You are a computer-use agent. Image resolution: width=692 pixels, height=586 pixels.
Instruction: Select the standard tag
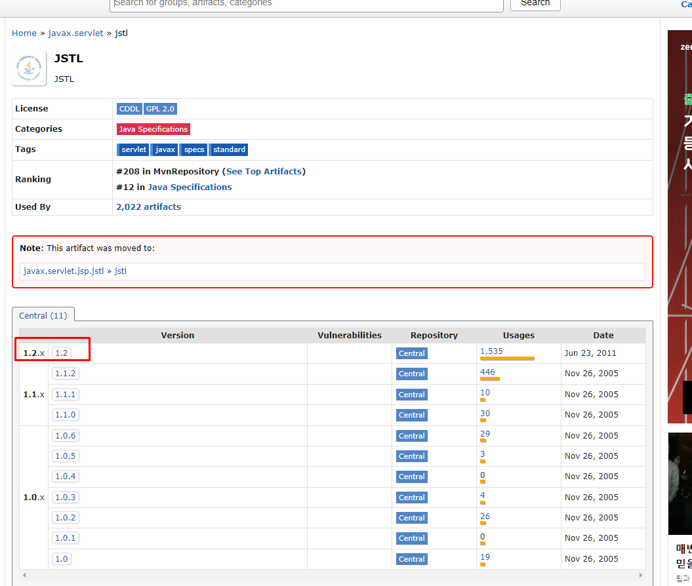tap(229, 149)
